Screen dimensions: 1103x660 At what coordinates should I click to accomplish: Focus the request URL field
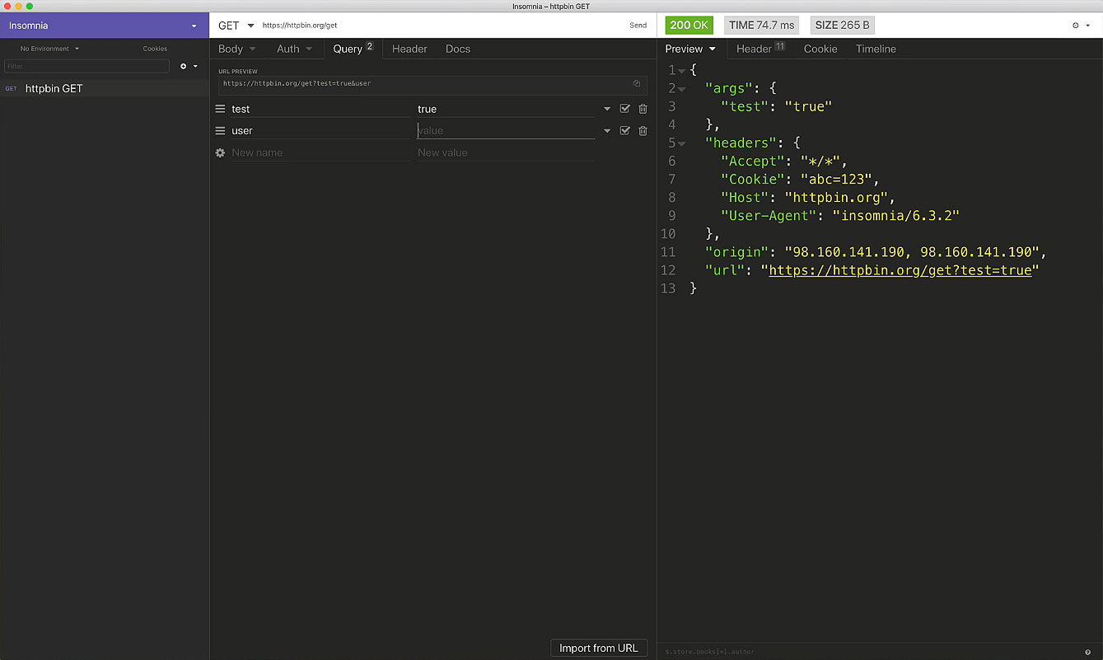pyautogui.click(x=441, y=26)
